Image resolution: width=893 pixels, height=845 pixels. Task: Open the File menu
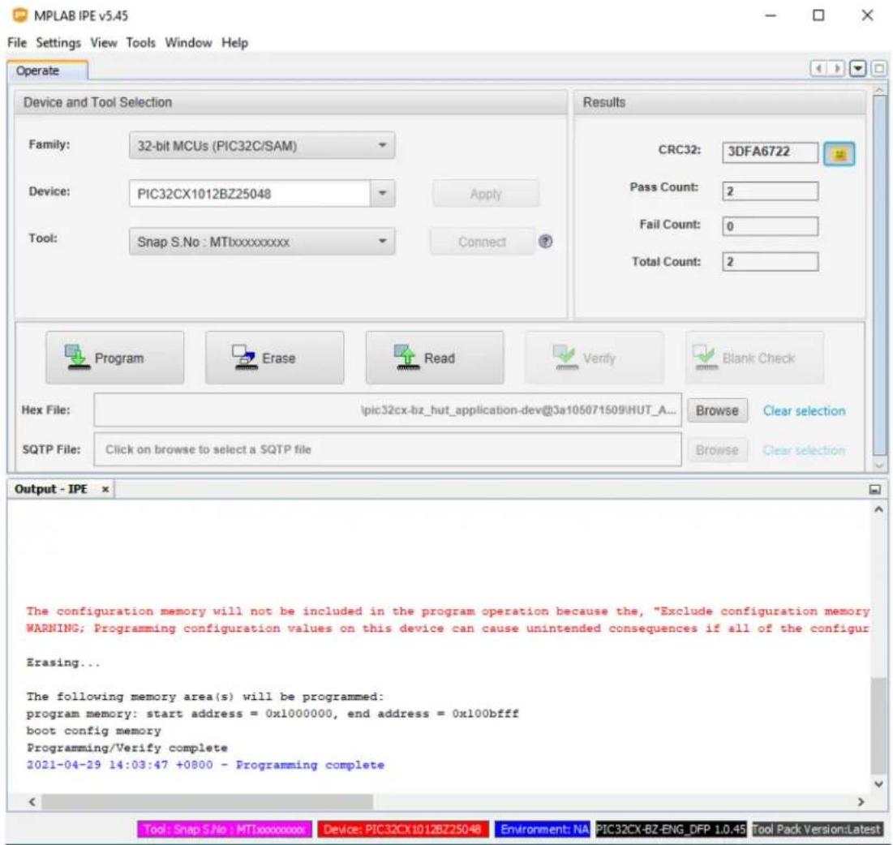pos(16,43)
